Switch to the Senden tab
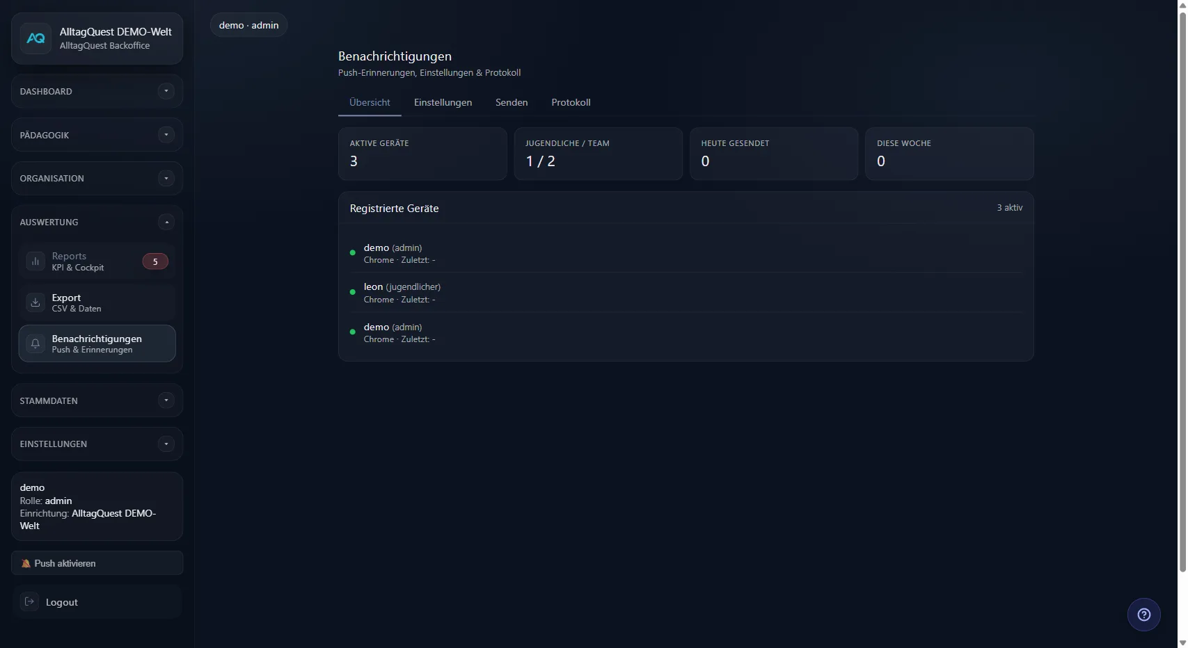 [512, 102]
